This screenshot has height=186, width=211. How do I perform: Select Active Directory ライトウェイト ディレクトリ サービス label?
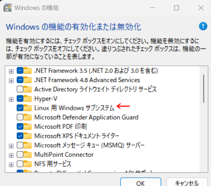pyautogui.click(x=95, y=89)
